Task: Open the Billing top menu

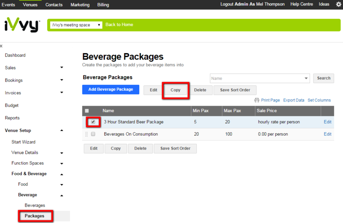Action: coord(103,5)
